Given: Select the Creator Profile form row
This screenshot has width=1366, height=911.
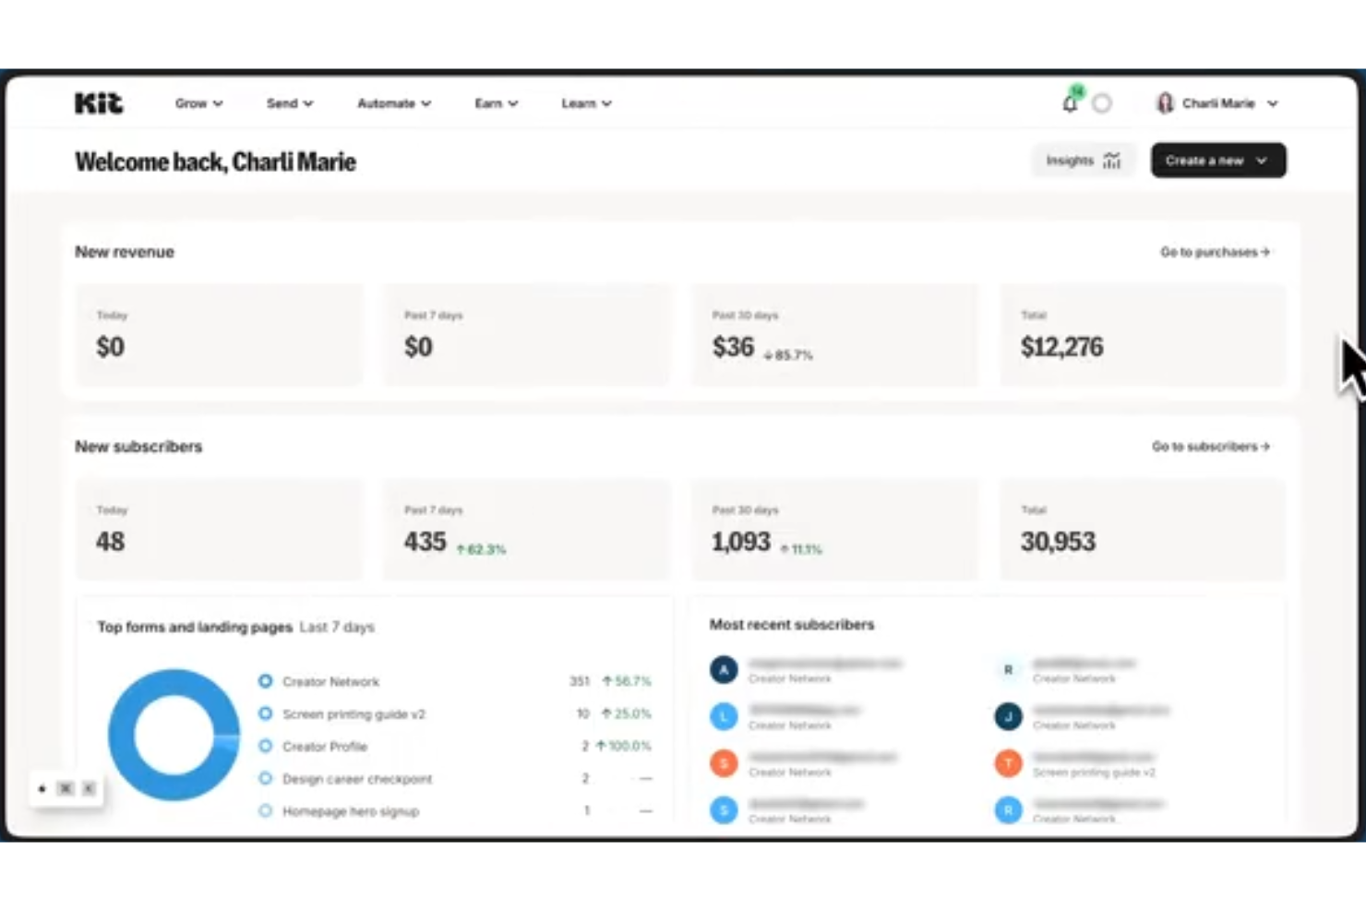Looking at the screenshot, I should click(x=325, y=747).
